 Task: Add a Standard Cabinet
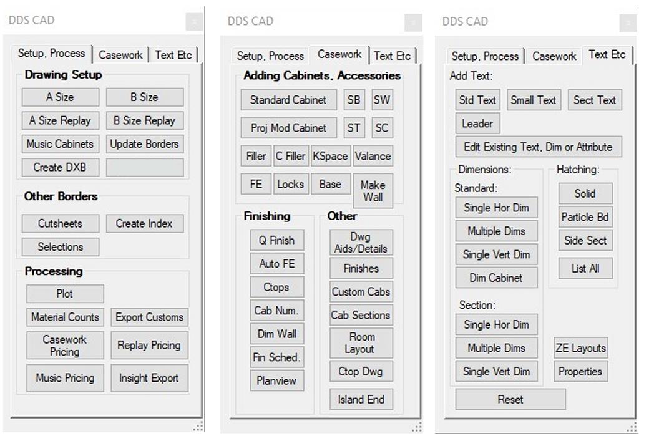tap(288, 100)
